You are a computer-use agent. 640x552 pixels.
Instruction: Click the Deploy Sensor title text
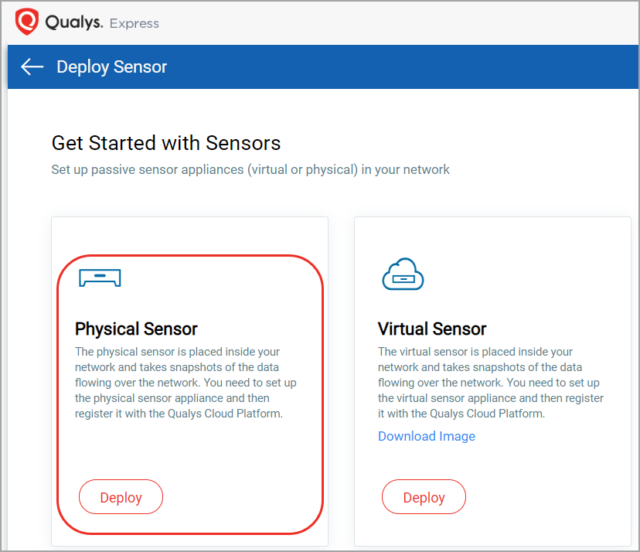coord(111,67)
